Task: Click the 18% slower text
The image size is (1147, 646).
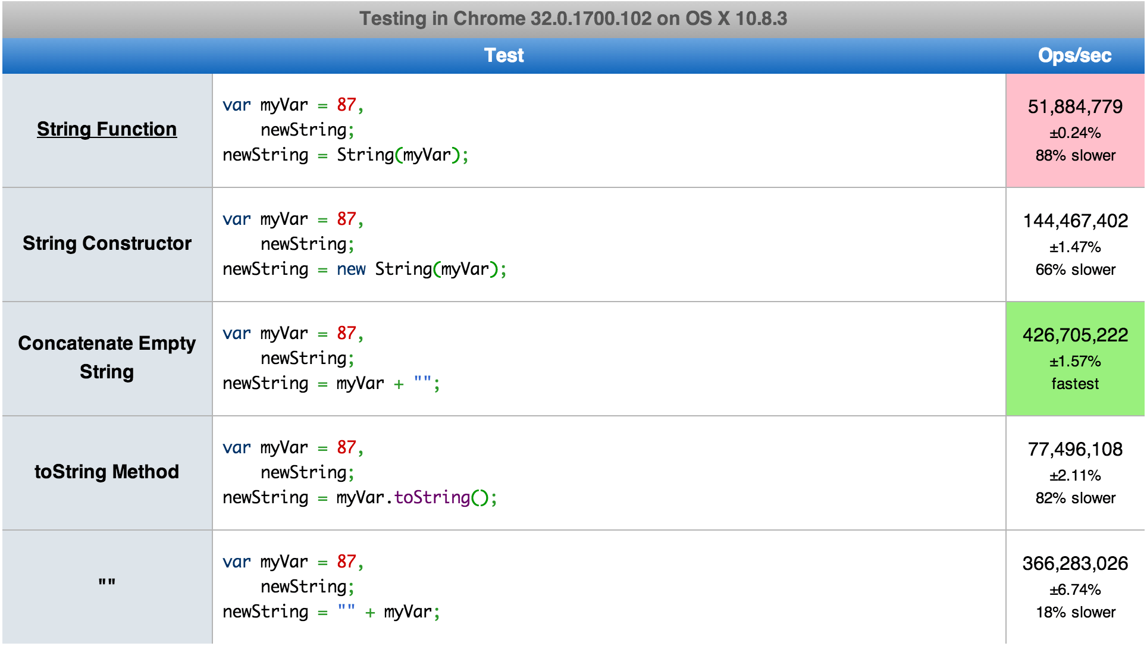Action: click(1074, 613)
